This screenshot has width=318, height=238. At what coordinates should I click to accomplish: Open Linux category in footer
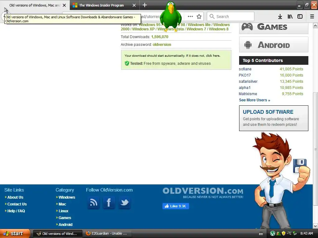pos(63,211)
